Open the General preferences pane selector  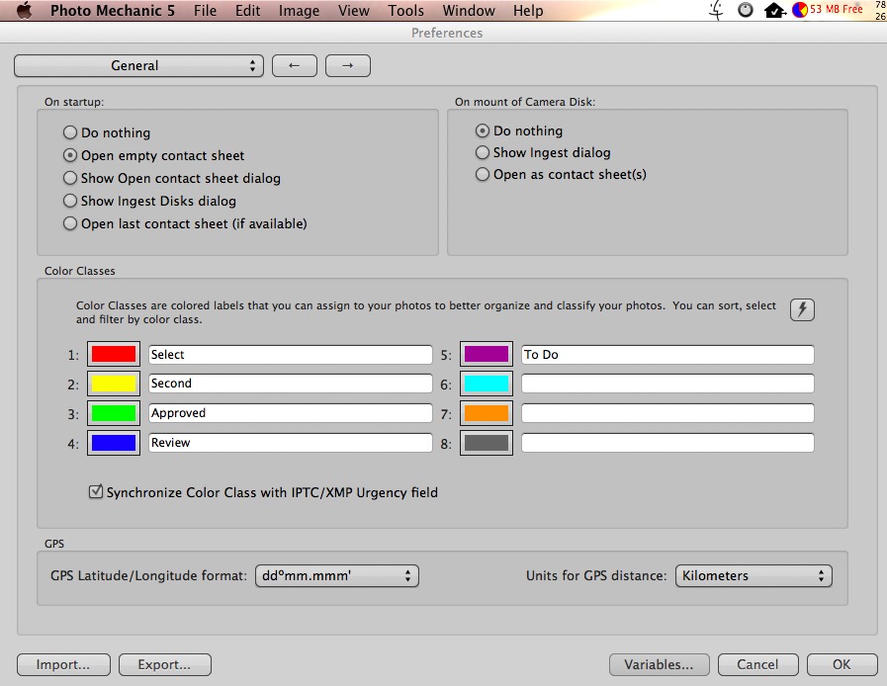[x=138, y=65]
